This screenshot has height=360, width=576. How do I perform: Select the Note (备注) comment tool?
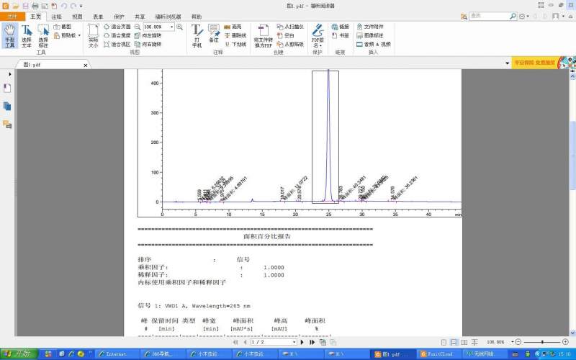214,33
